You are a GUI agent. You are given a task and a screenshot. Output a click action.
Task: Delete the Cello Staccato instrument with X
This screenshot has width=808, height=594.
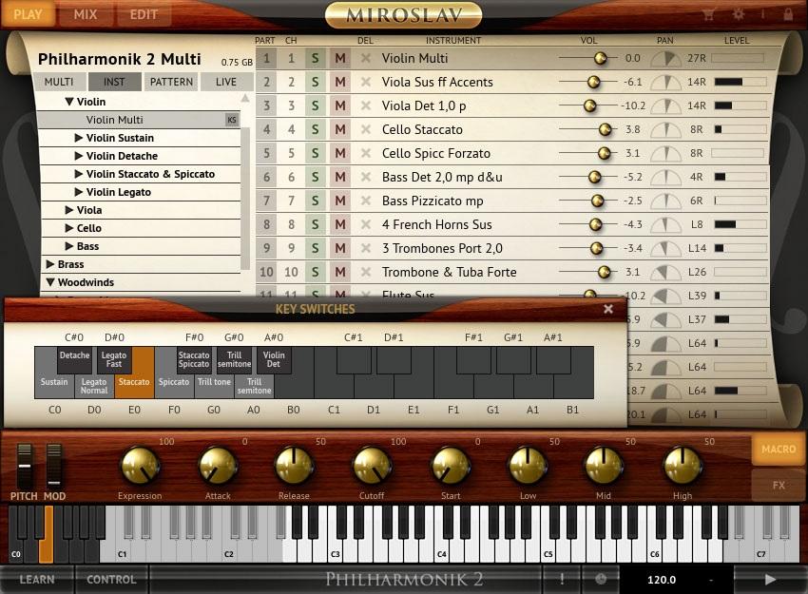[366, 129]
